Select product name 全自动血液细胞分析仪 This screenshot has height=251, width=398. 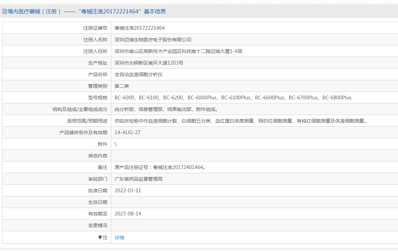[138, 75]
